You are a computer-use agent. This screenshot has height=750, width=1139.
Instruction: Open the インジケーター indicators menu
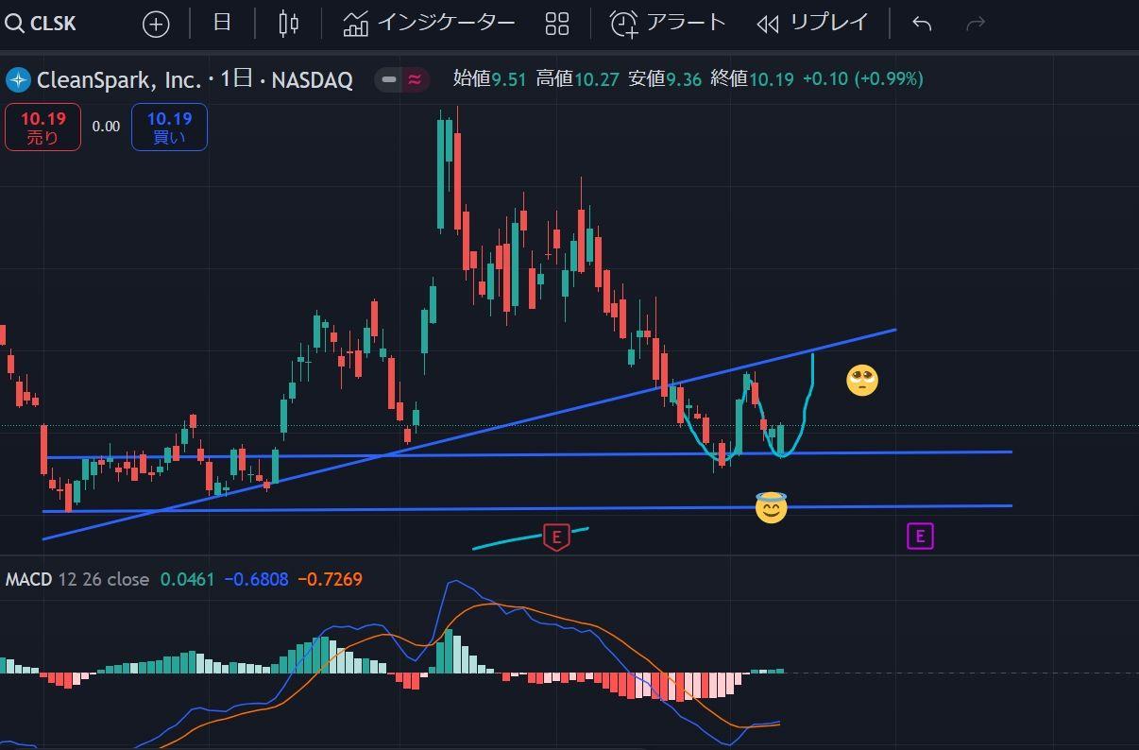click(x=429, y=24)
